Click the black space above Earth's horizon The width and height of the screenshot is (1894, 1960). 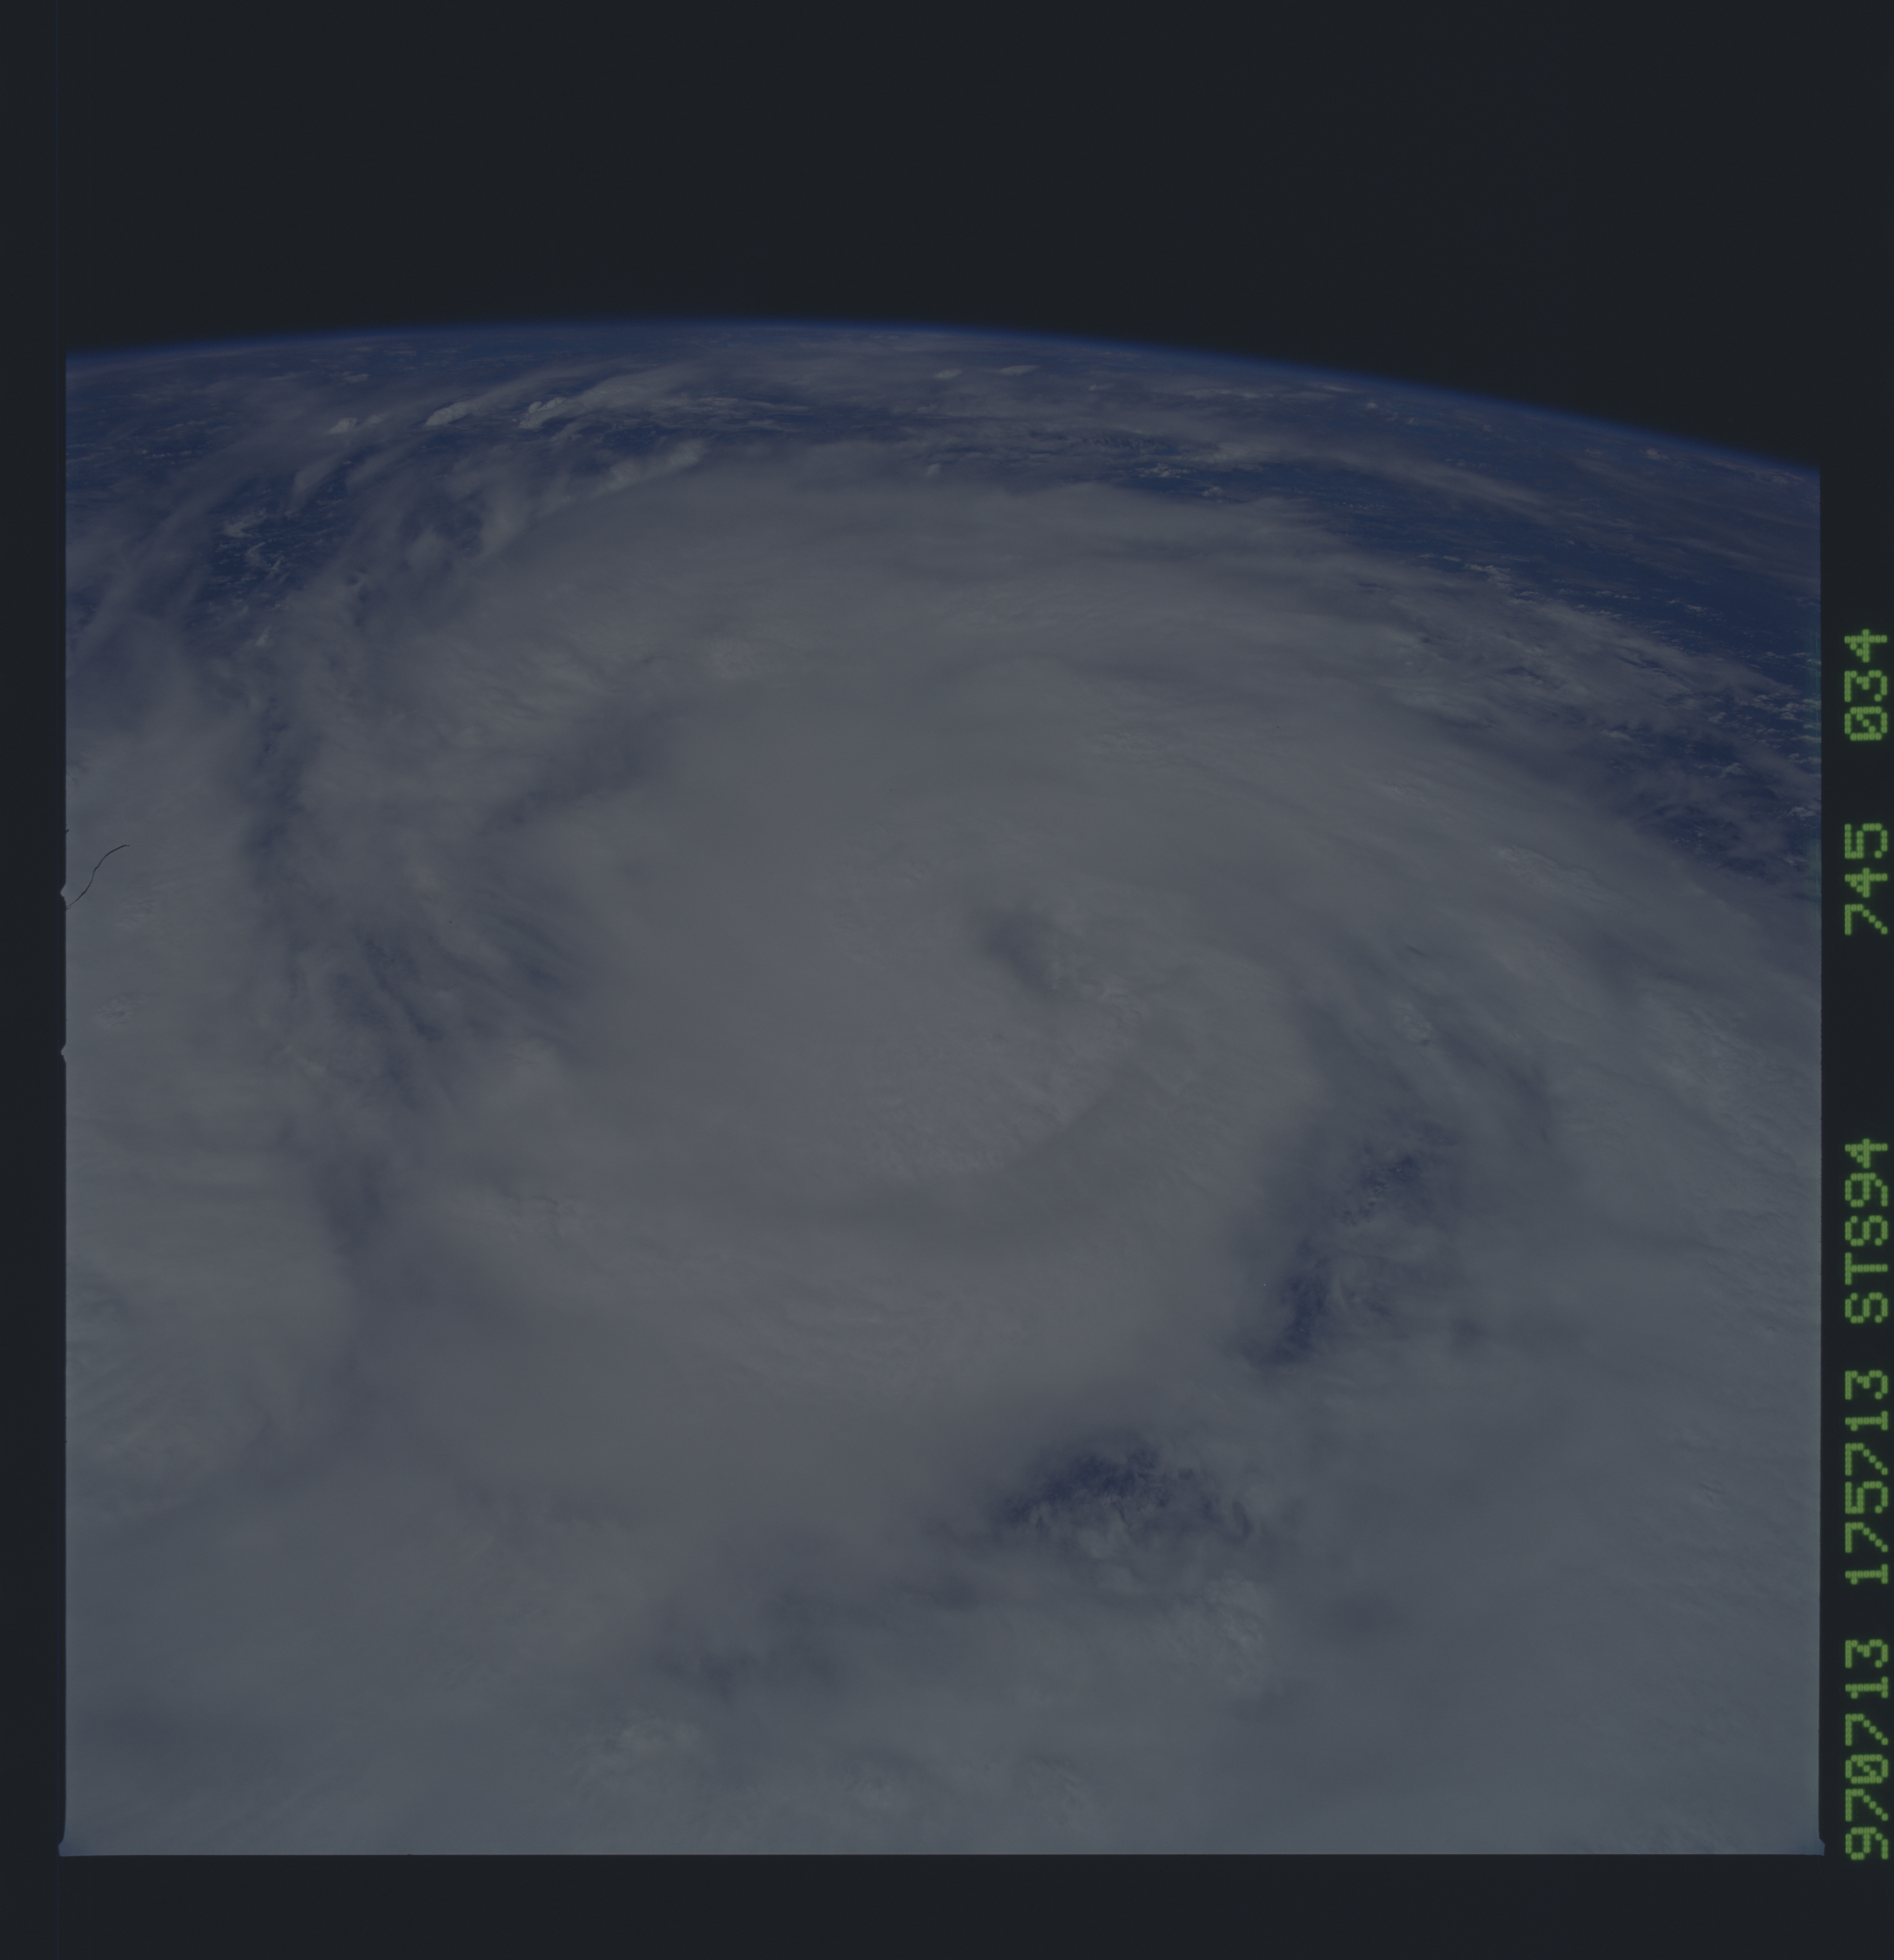click(940, 150)
